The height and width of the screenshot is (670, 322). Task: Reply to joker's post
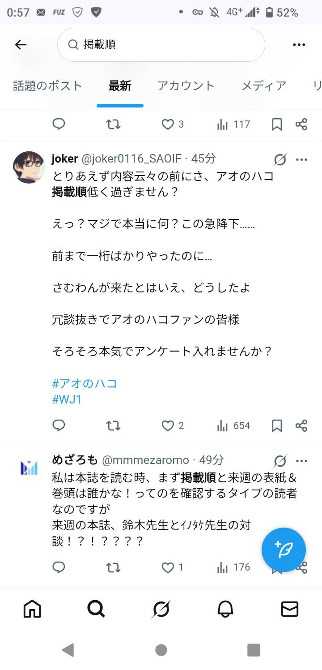click(59, 425)
